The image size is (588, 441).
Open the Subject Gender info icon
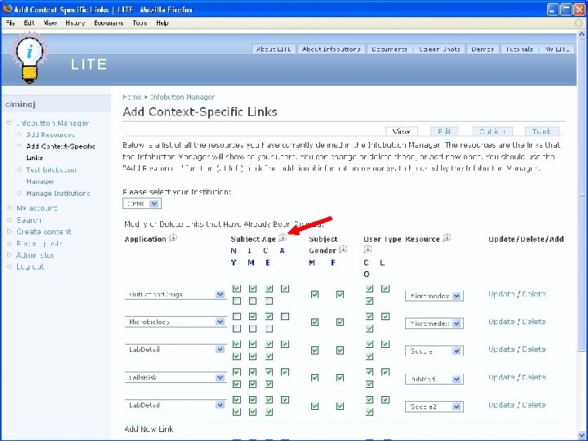(343, 249)
